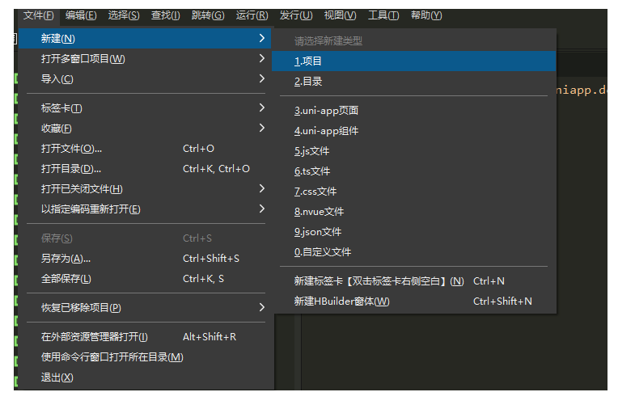Choose 2.目录 to create directory
The width and height of the screenshot is (635, 409).
[x=308, y=82]
